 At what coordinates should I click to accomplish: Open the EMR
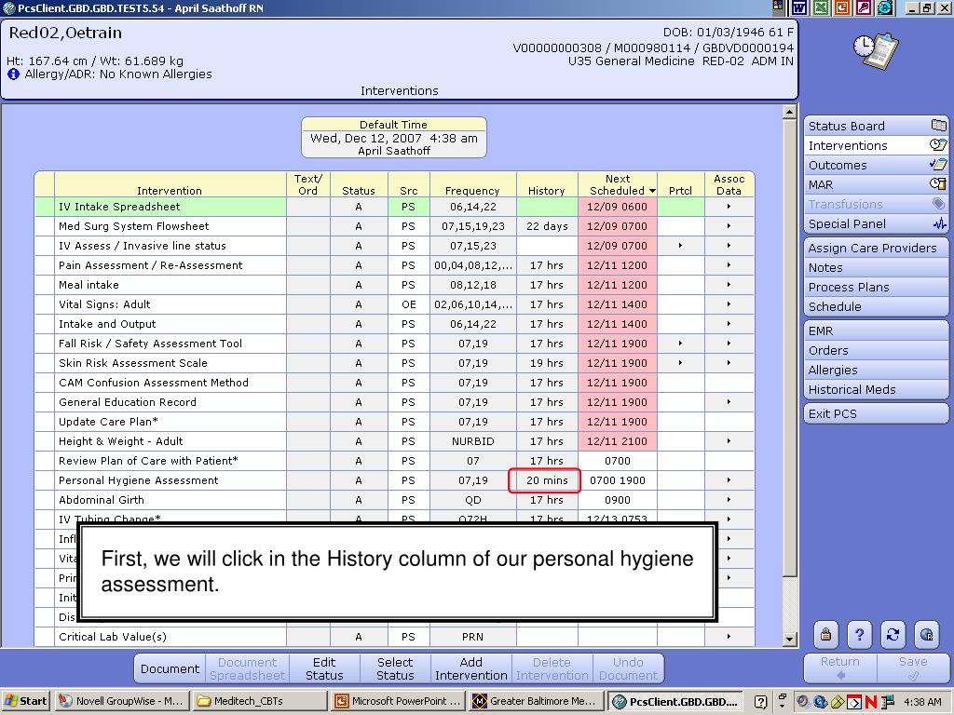(x=876, y=331)
